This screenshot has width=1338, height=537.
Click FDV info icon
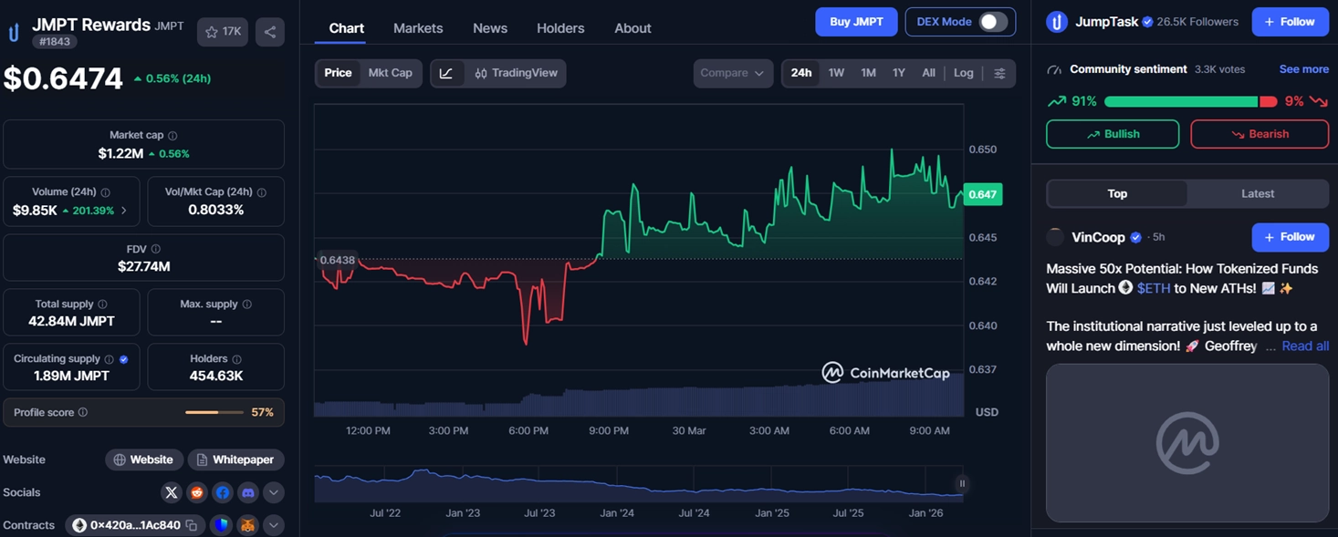click(156, 249)
